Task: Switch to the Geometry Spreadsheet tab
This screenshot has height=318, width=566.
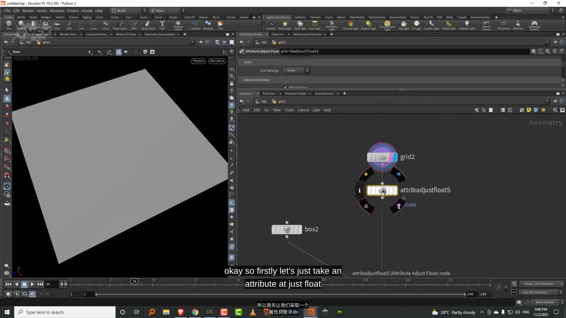Action: [159, 34]
